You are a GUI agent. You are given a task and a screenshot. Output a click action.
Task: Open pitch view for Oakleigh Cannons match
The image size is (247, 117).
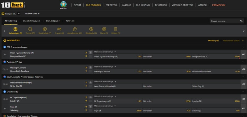coord(90,67)
